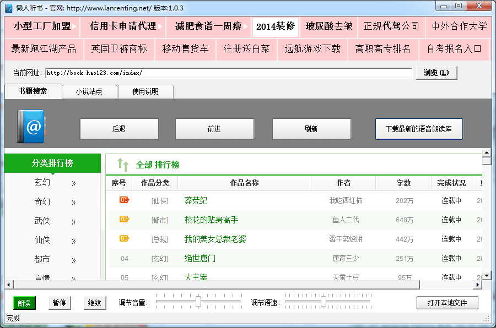Screen dimensions: 496x328
Task: Click the speech speed slider
Action: (324, 302)
